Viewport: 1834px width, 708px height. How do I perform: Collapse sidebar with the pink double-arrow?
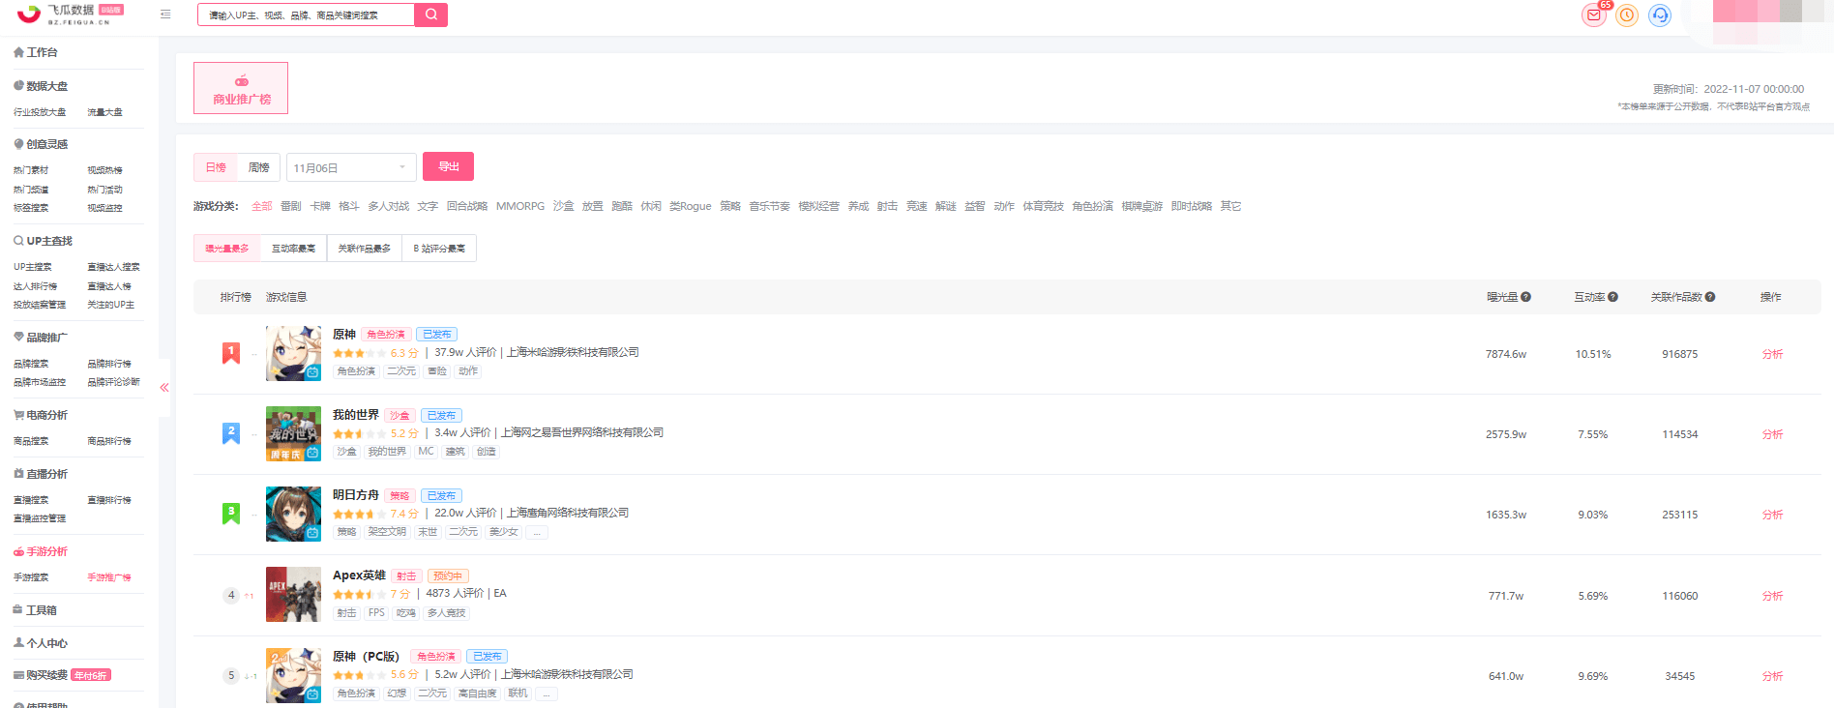[x=164, y=387]
